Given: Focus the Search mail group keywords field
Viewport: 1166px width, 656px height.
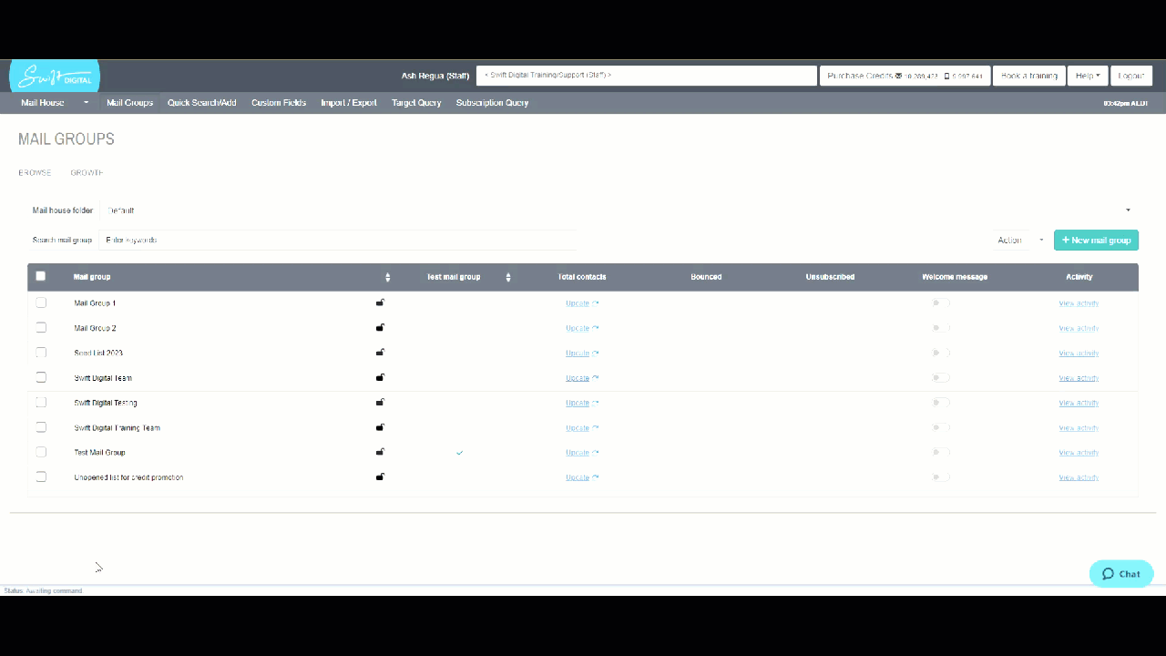Looking at the screenshot, I should coord(337,240).
